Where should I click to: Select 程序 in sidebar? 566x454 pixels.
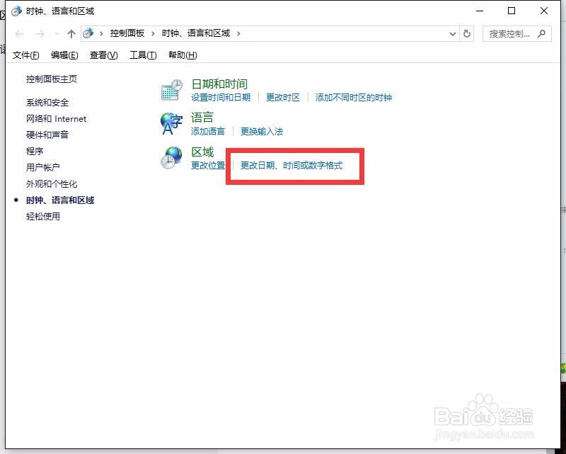(35, 151)
